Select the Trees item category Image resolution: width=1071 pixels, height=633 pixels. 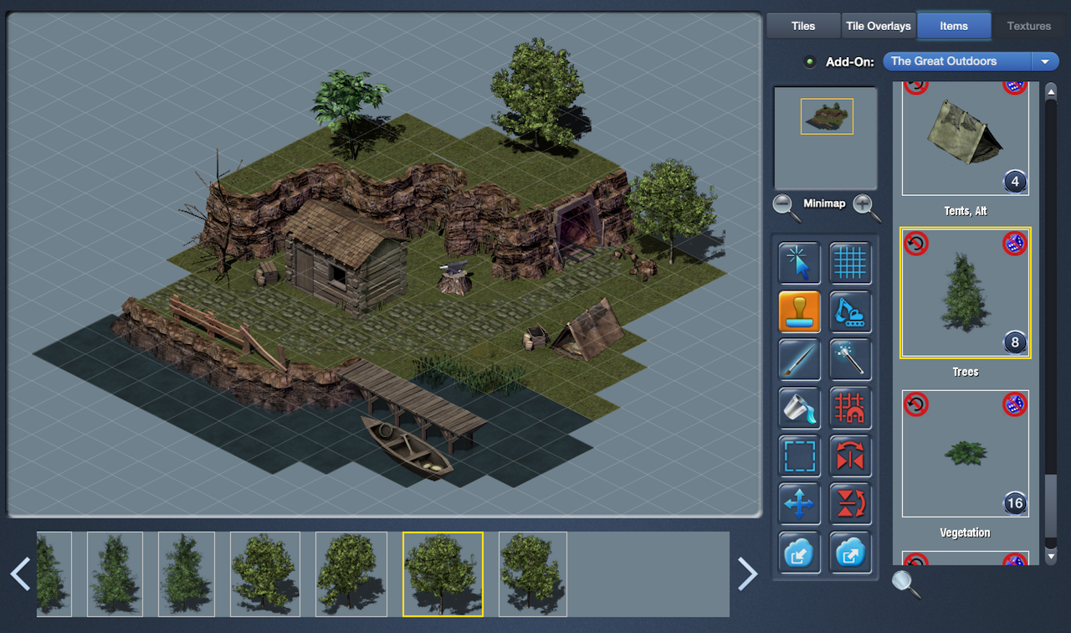pyautogui.click(x=966, y=293)
